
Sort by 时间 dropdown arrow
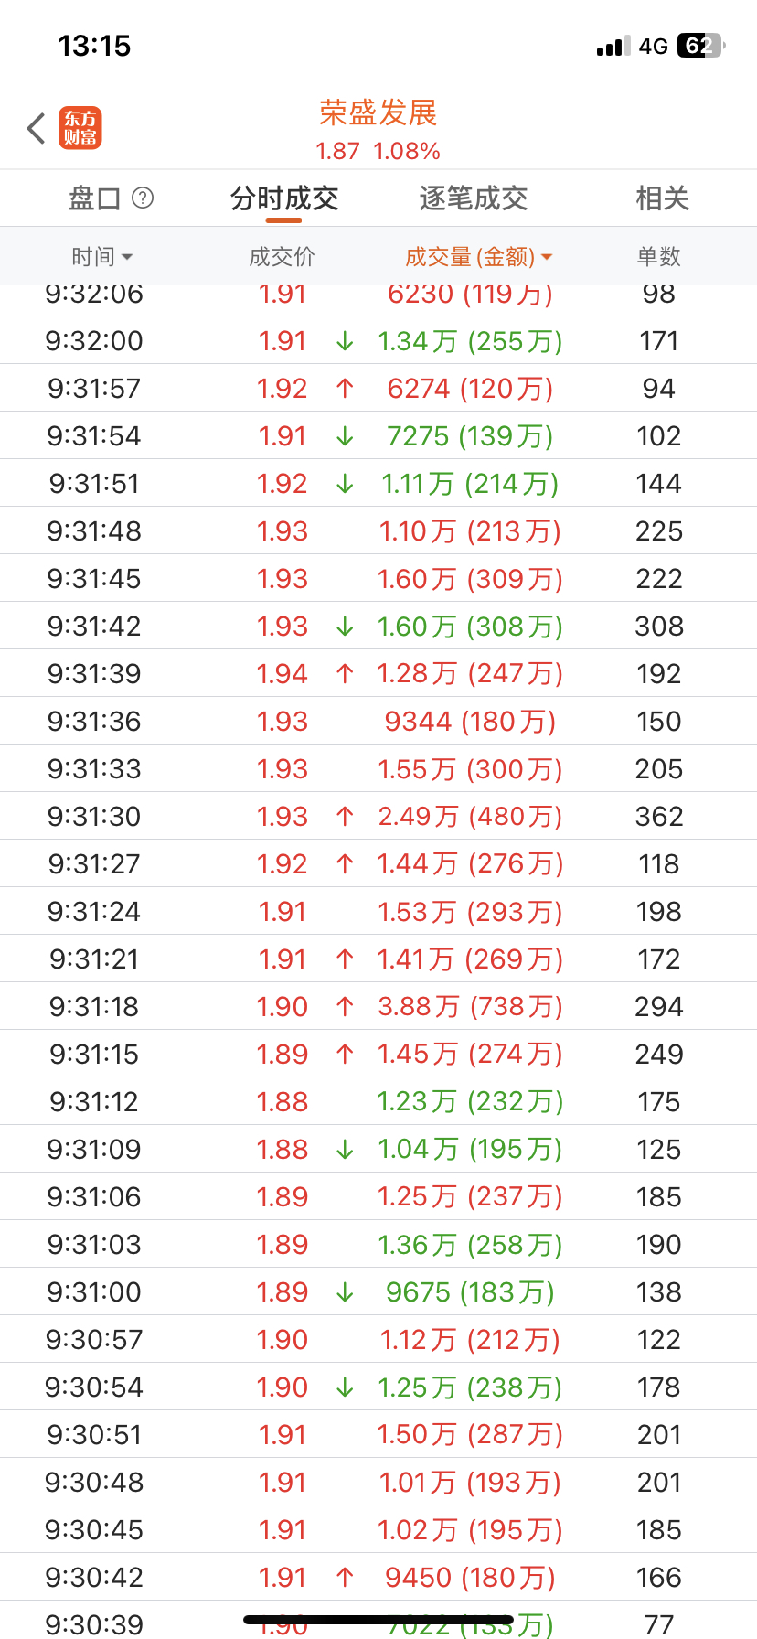[x=127, y=258]
